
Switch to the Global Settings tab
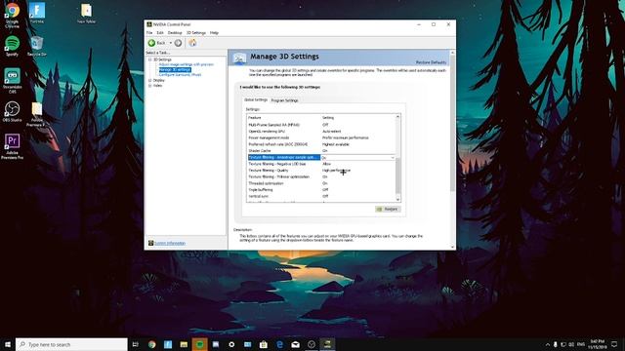point(256,99)
